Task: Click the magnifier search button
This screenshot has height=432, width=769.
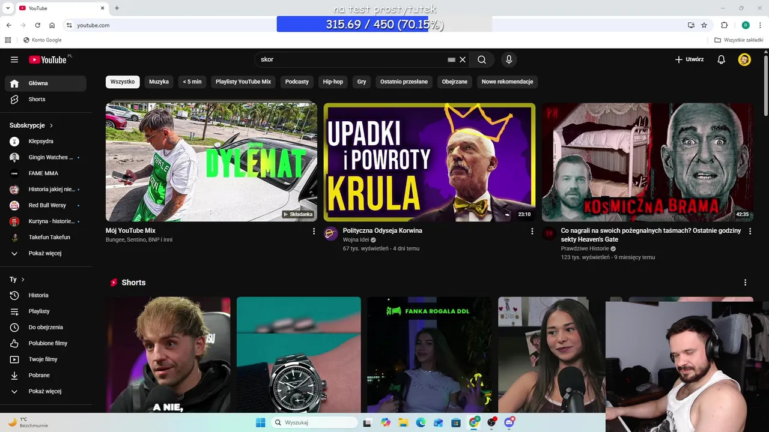Action: (x=482, y=59)
